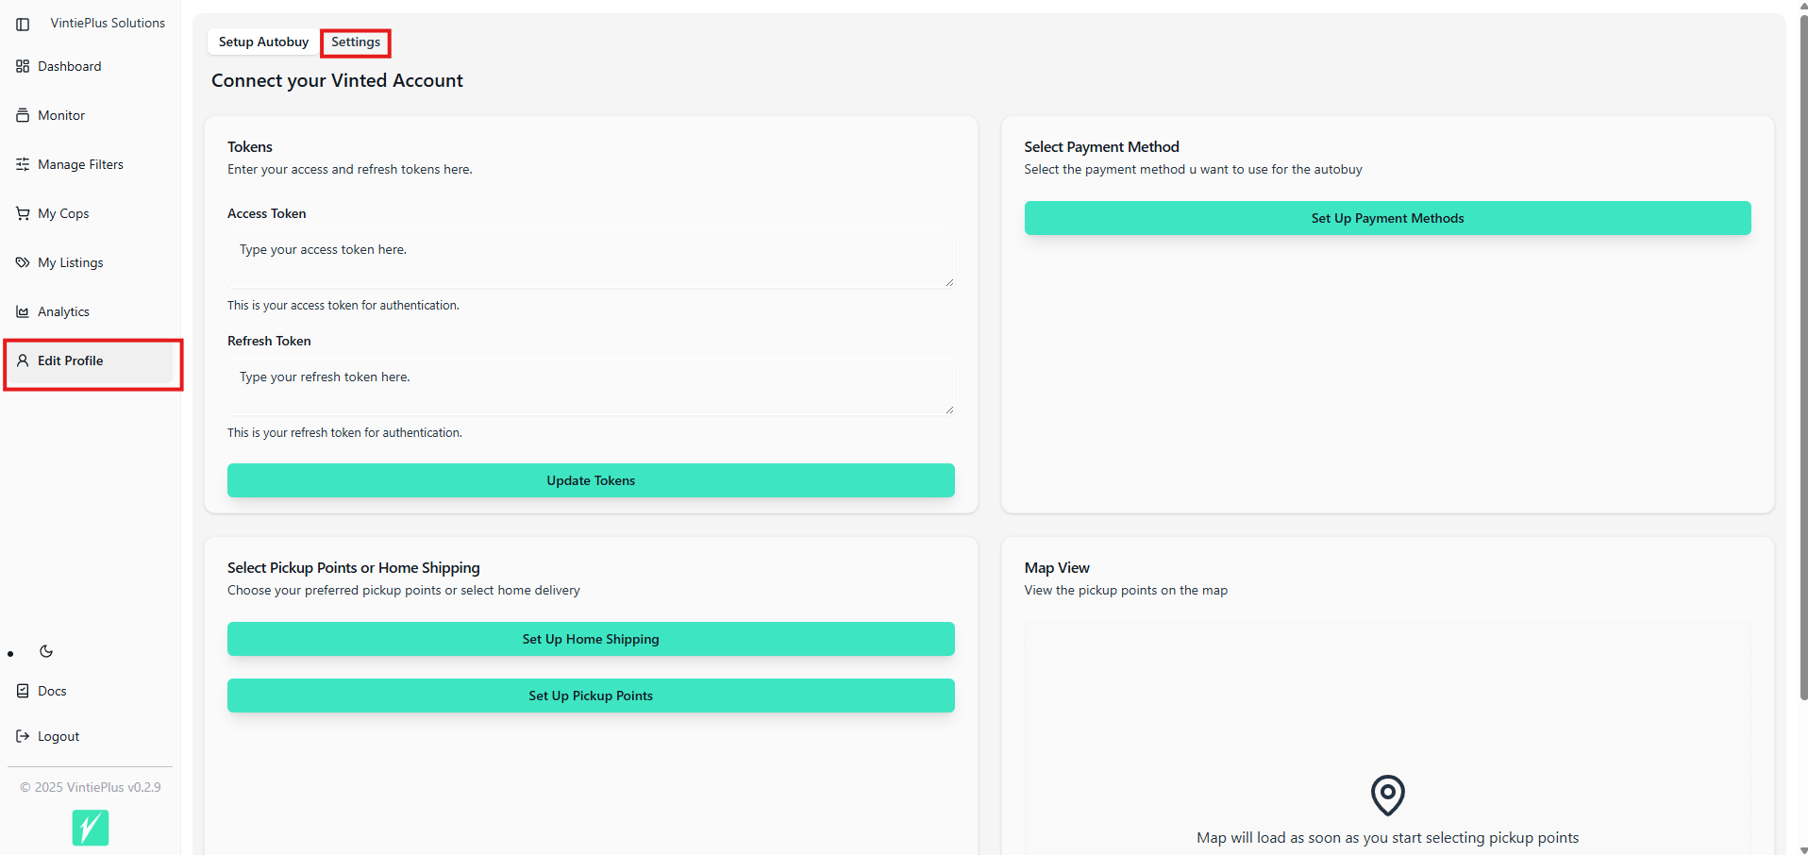Click the Analytics chart icon

[x=23, y=311]
